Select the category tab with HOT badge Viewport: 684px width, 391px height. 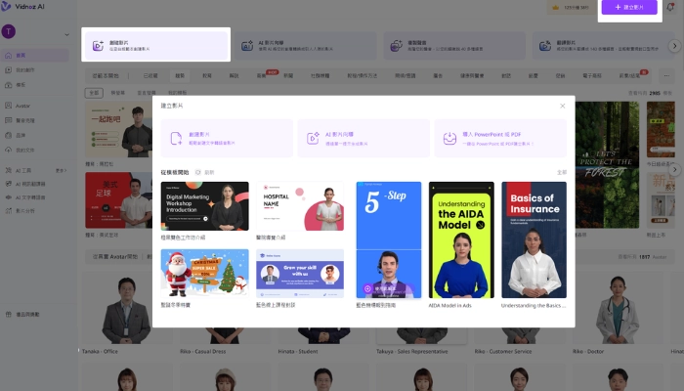[x=262, y=75]
